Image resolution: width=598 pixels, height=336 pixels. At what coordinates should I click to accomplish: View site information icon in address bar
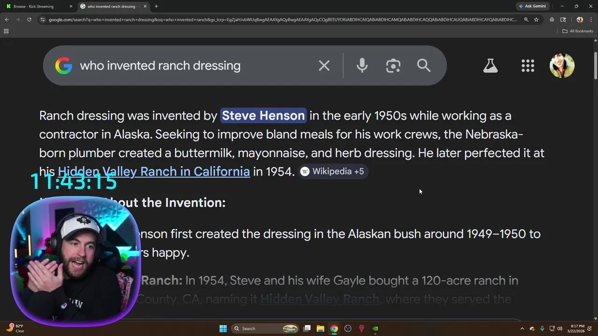[x=43, y=20]
